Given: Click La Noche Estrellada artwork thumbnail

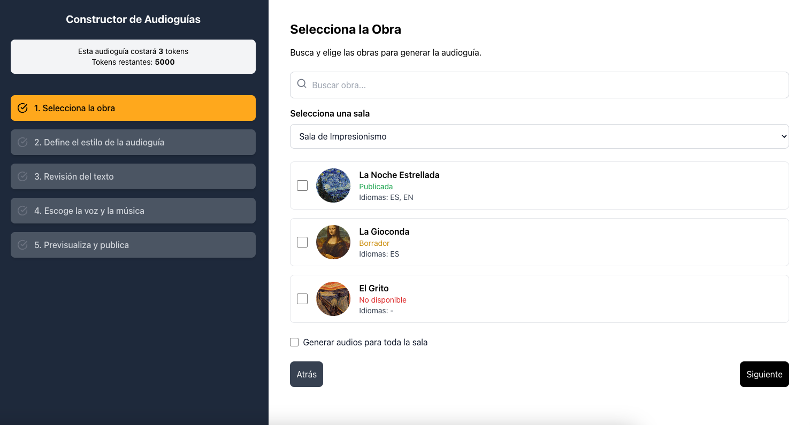Looking at the screenshot, I should point(333,186).
